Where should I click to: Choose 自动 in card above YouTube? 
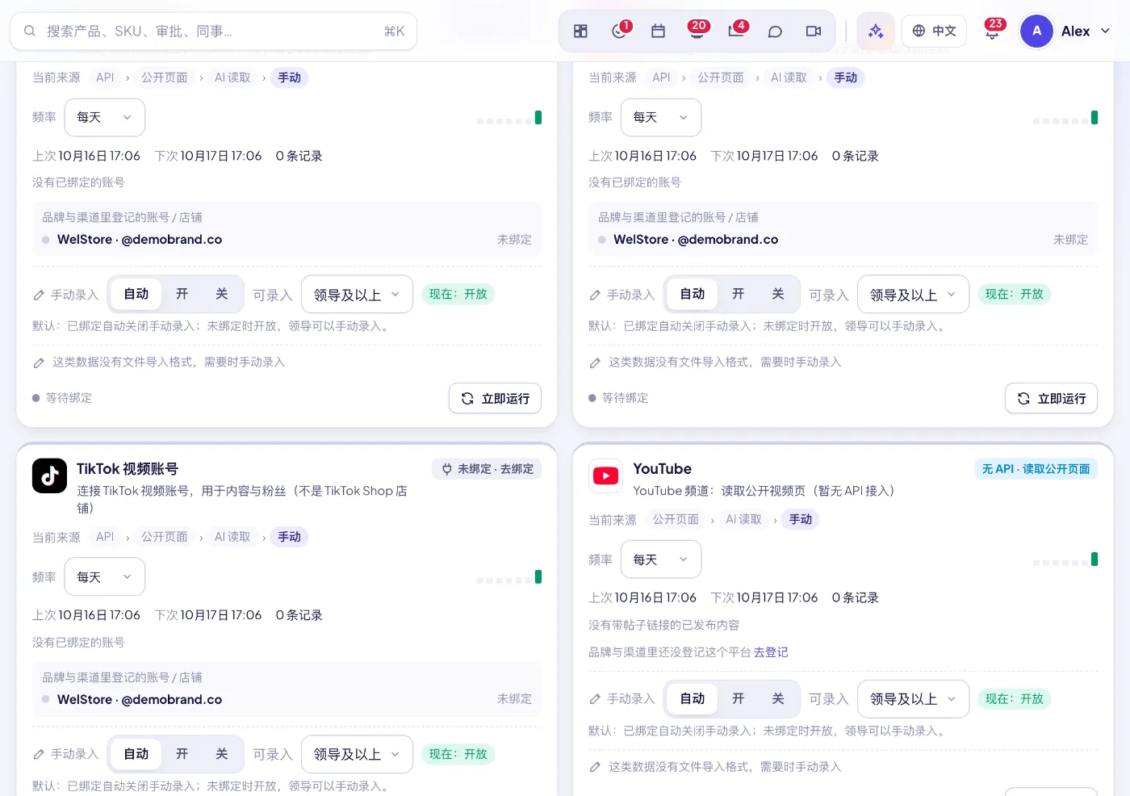coord(692,294)
